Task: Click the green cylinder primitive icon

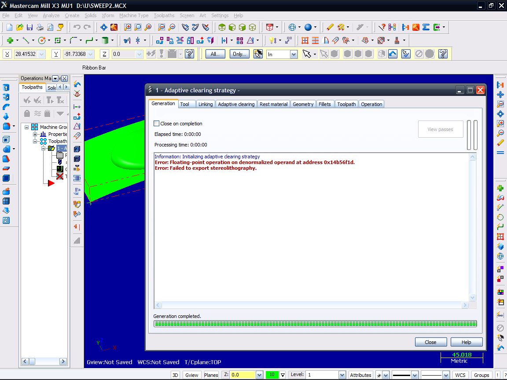Action: click(x=105, y=40)
